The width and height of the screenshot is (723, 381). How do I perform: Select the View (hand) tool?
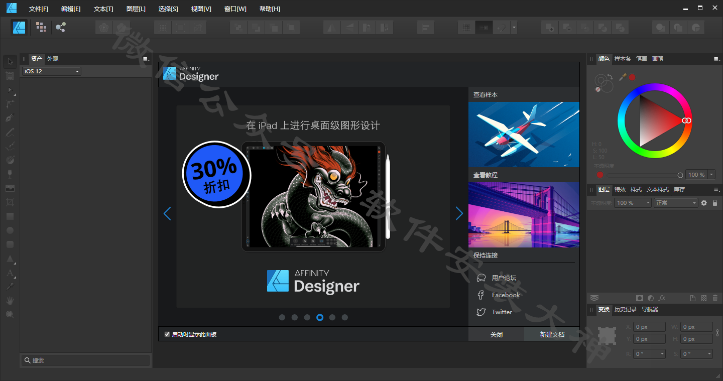[10, 301]
